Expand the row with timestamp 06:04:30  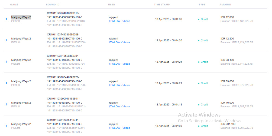pos(7,40)
